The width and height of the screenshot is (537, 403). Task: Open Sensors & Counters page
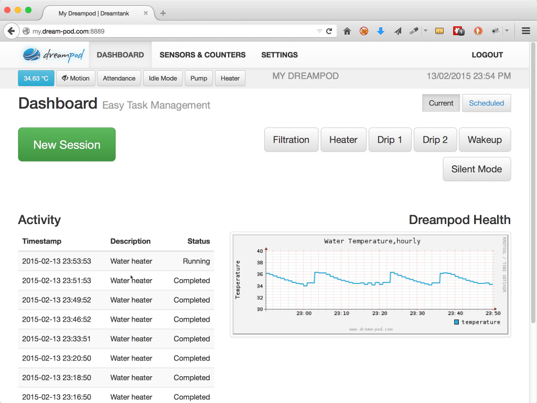click(x=202, y=55)
